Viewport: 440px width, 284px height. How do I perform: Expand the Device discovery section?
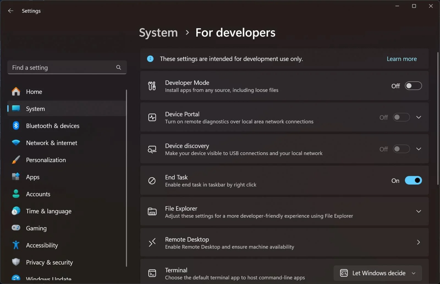click(418, 149)
